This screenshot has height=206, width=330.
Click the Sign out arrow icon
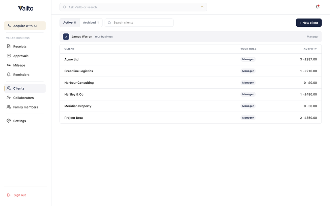pos(9,195)
